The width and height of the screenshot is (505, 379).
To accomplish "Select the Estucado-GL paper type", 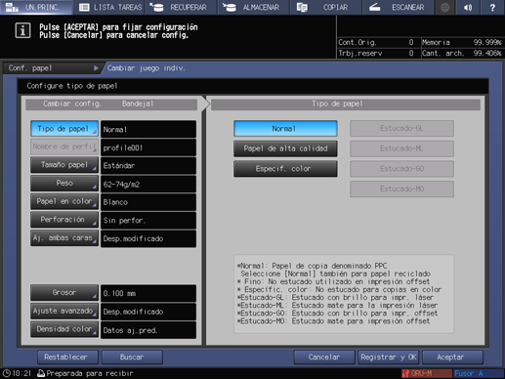I will tap(401, 129).
